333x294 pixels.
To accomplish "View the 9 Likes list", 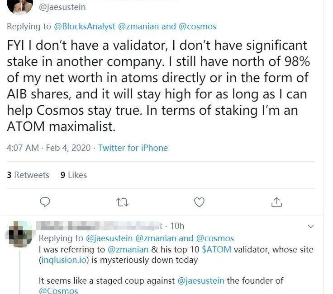I will click(x=74, y=175).
